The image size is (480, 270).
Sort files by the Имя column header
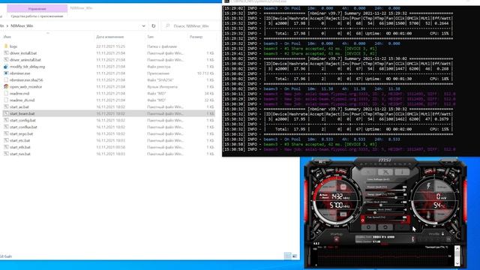click(x=7, y=37)
